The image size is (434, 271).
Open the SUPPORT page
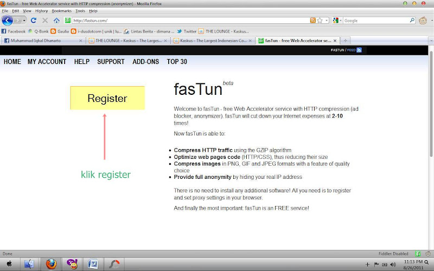[x=111, y=62]
